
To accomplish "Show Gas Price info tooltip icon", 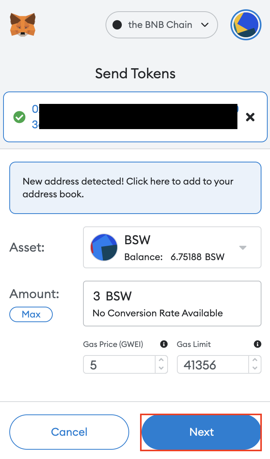I will [164, 344].
